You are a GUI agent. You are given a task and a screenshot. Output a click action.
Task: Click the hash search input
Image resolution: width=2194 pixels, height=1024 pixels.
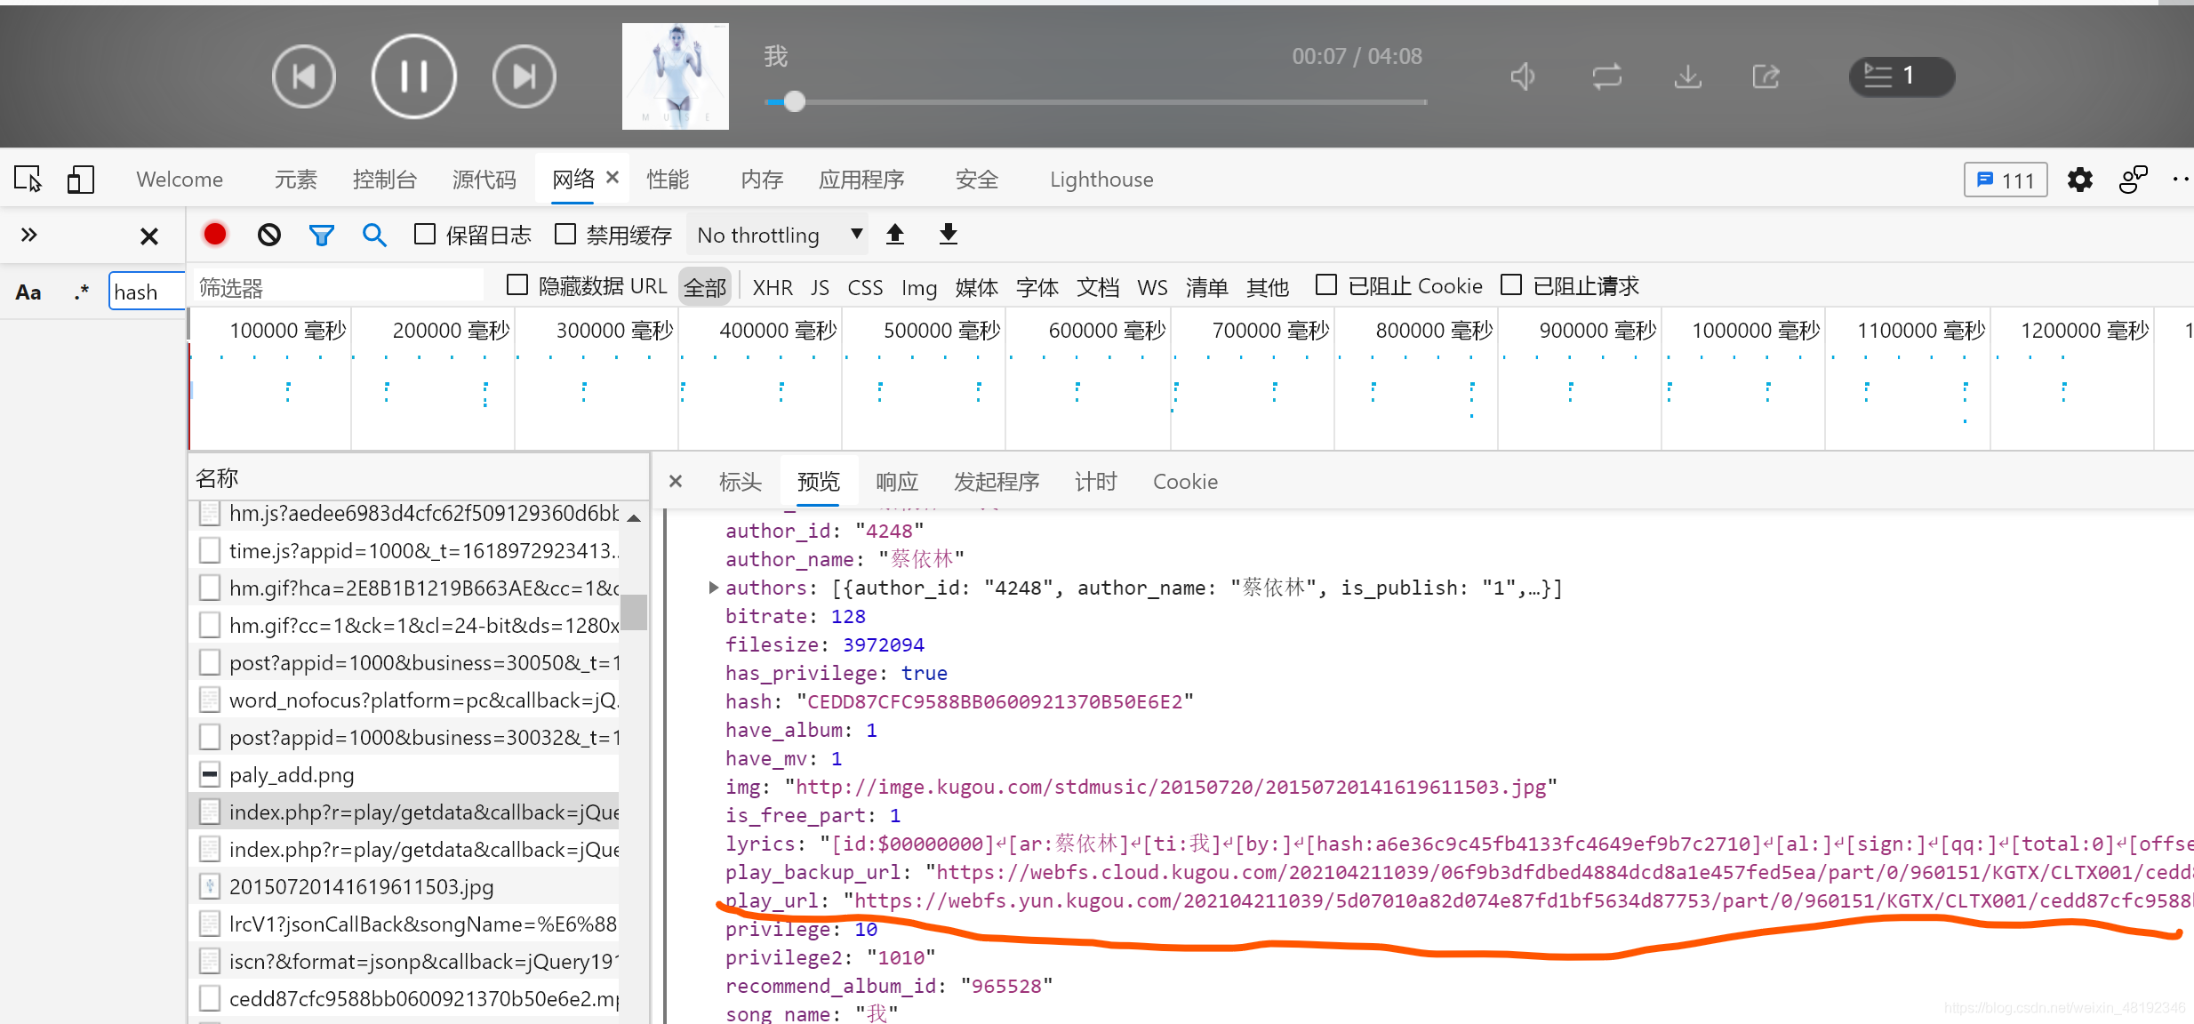147,292
